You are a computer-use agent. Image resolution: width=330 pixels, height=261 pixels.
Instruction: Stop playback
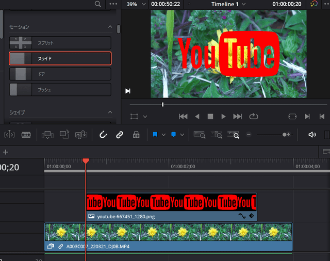click(x=210, y=117)
